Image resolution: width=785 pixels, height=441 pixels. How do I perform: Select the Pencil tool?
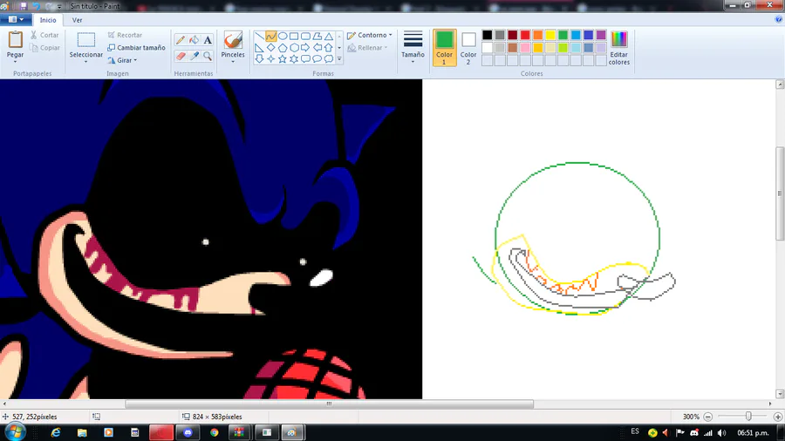181,40
